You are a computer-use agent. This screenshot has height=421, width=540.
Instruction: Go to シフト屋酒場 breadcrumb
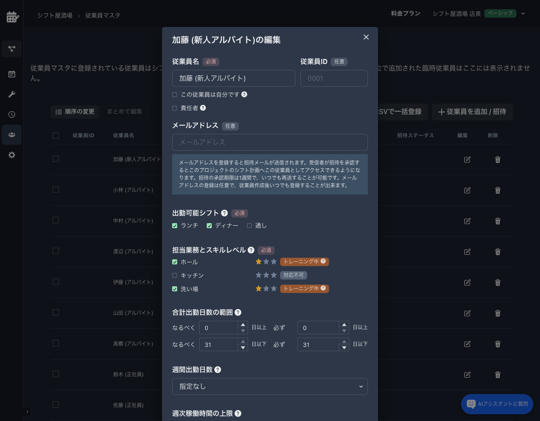[x=55, y=15]
